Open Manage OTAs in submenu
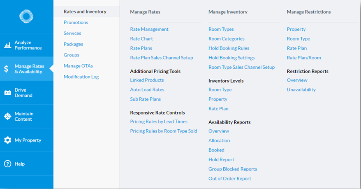Viewport: 361px width, 189px height. pyautogui.click(x=78, y=66)
